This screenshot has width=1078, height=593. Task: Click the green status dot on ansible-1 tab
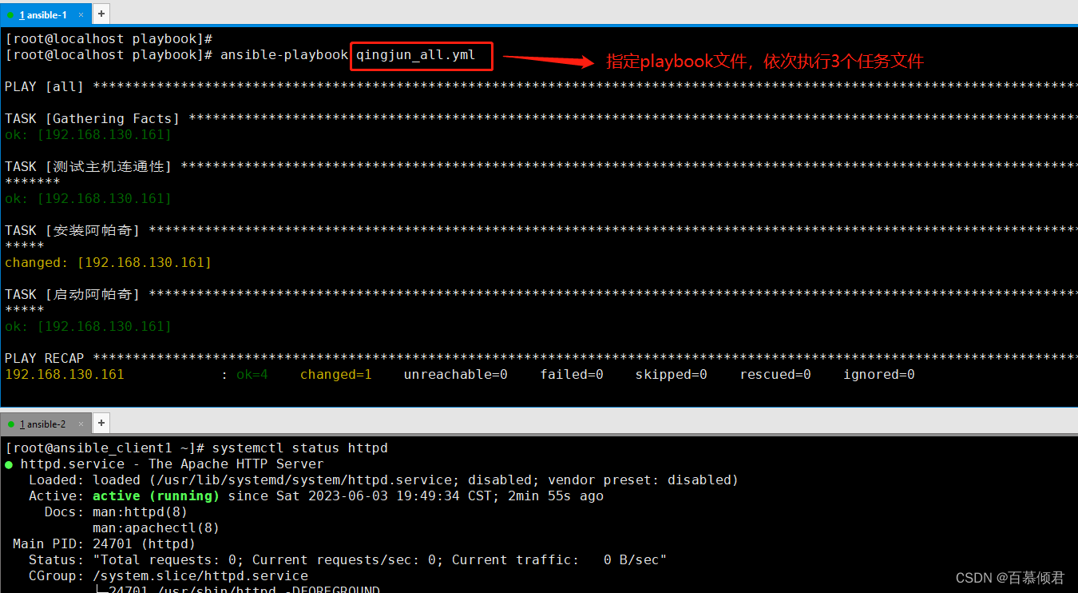click(x=10, y=15)
